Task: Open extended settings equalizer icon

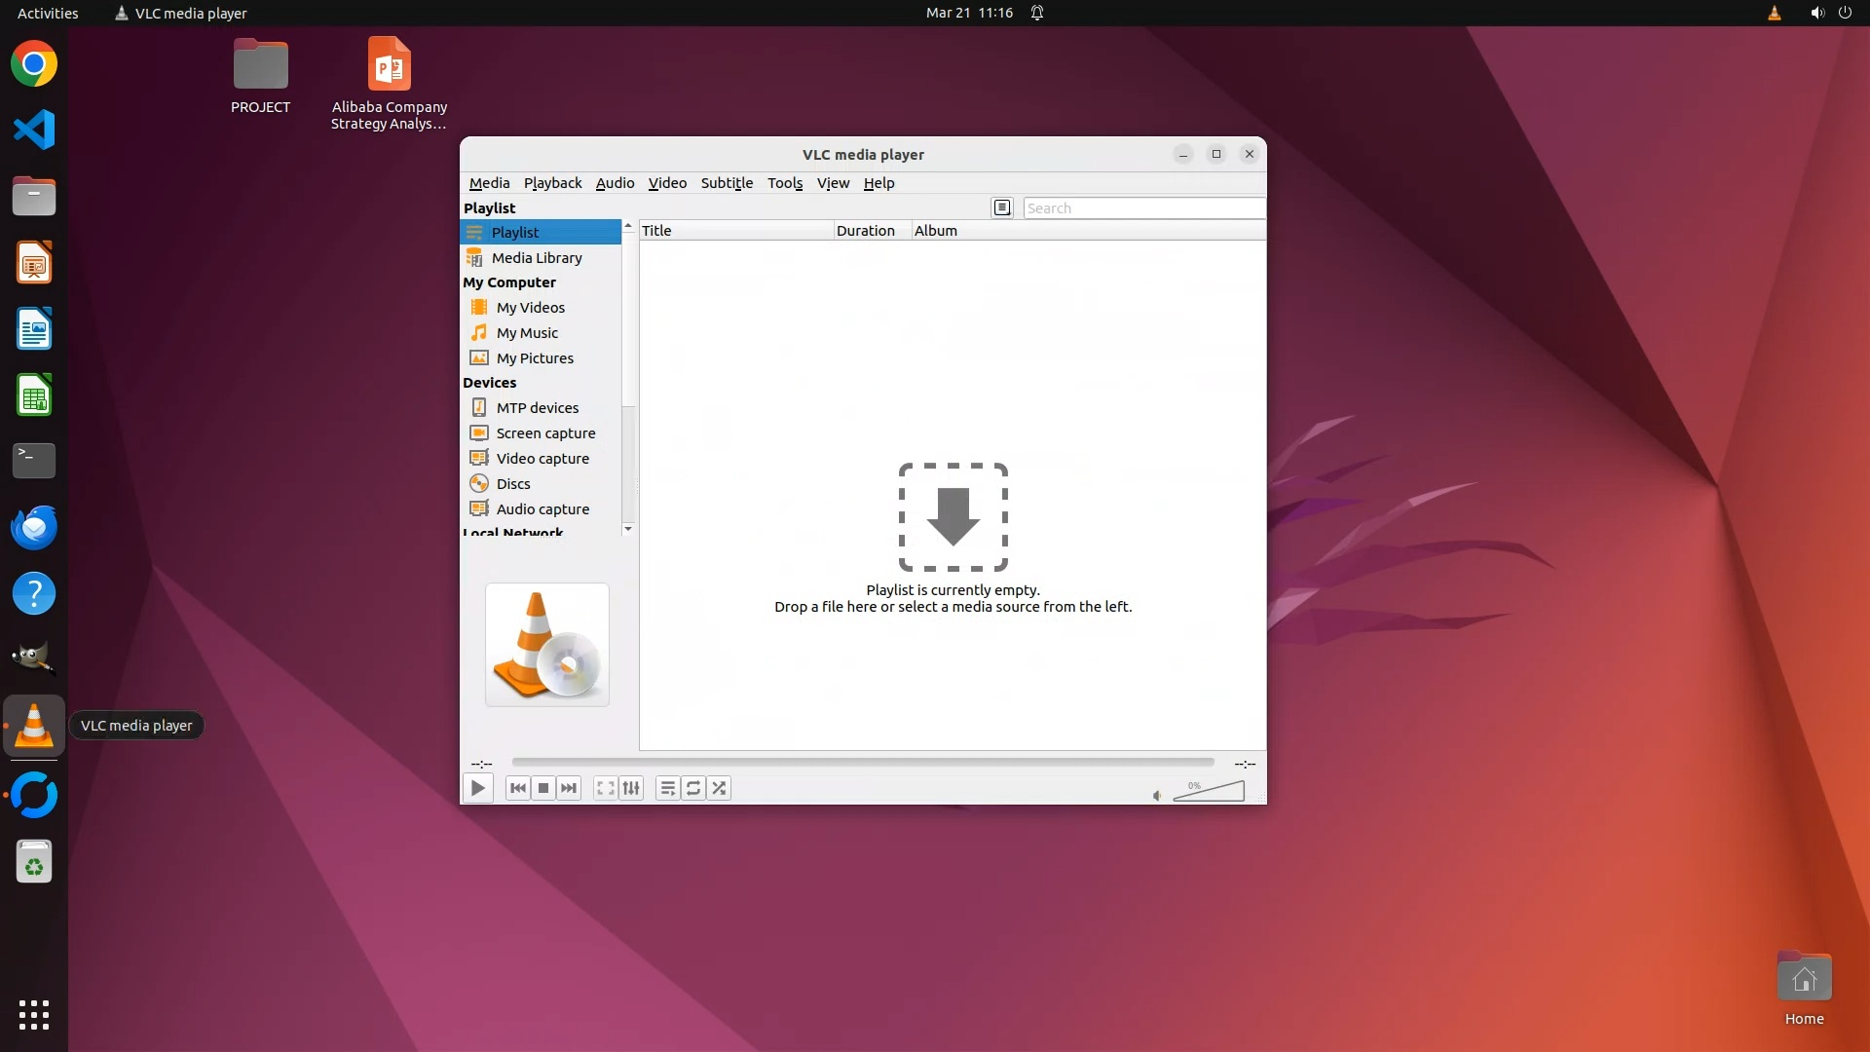Action: coord(631,788)
